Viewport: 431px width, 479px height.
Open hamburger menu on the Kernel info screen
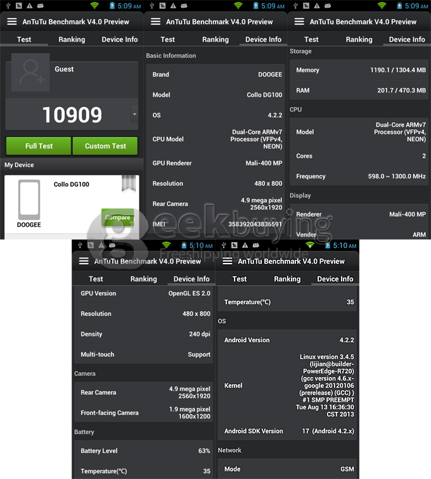tap(227, 261)
